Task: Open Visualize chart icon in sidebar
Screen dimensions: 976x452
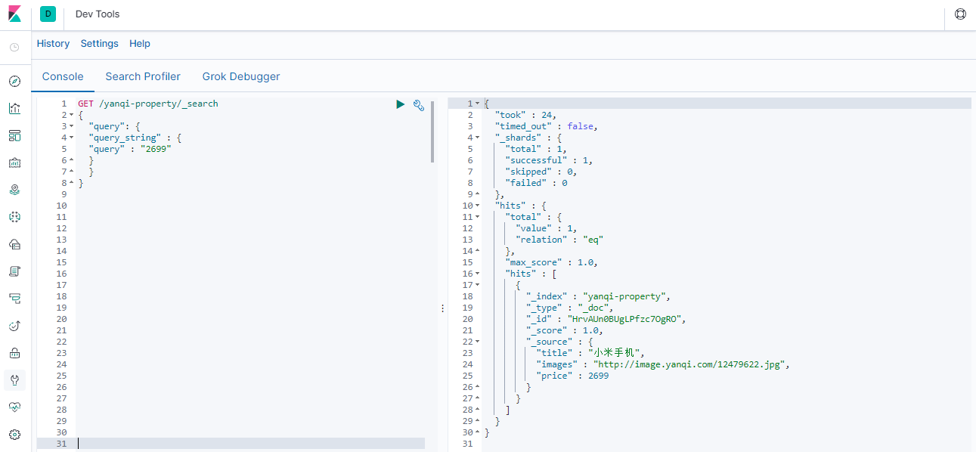Action: (x=14, y=108)
